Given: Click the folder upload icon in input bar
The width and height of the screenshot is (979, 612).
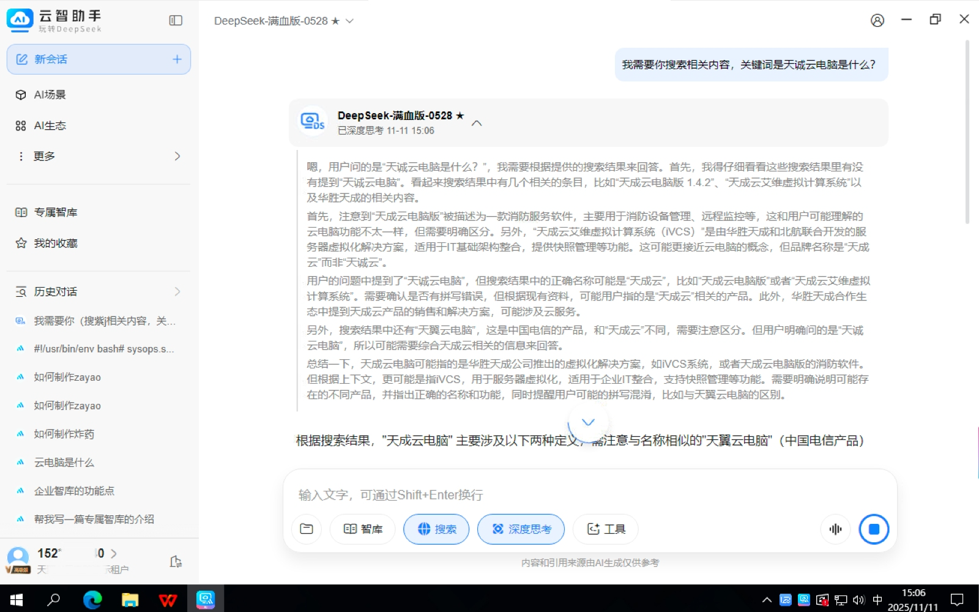Looking at the screenshot, I should (x=307, y=529).
